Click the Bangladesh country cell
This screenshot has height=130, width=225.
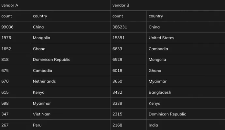point(186,92)
